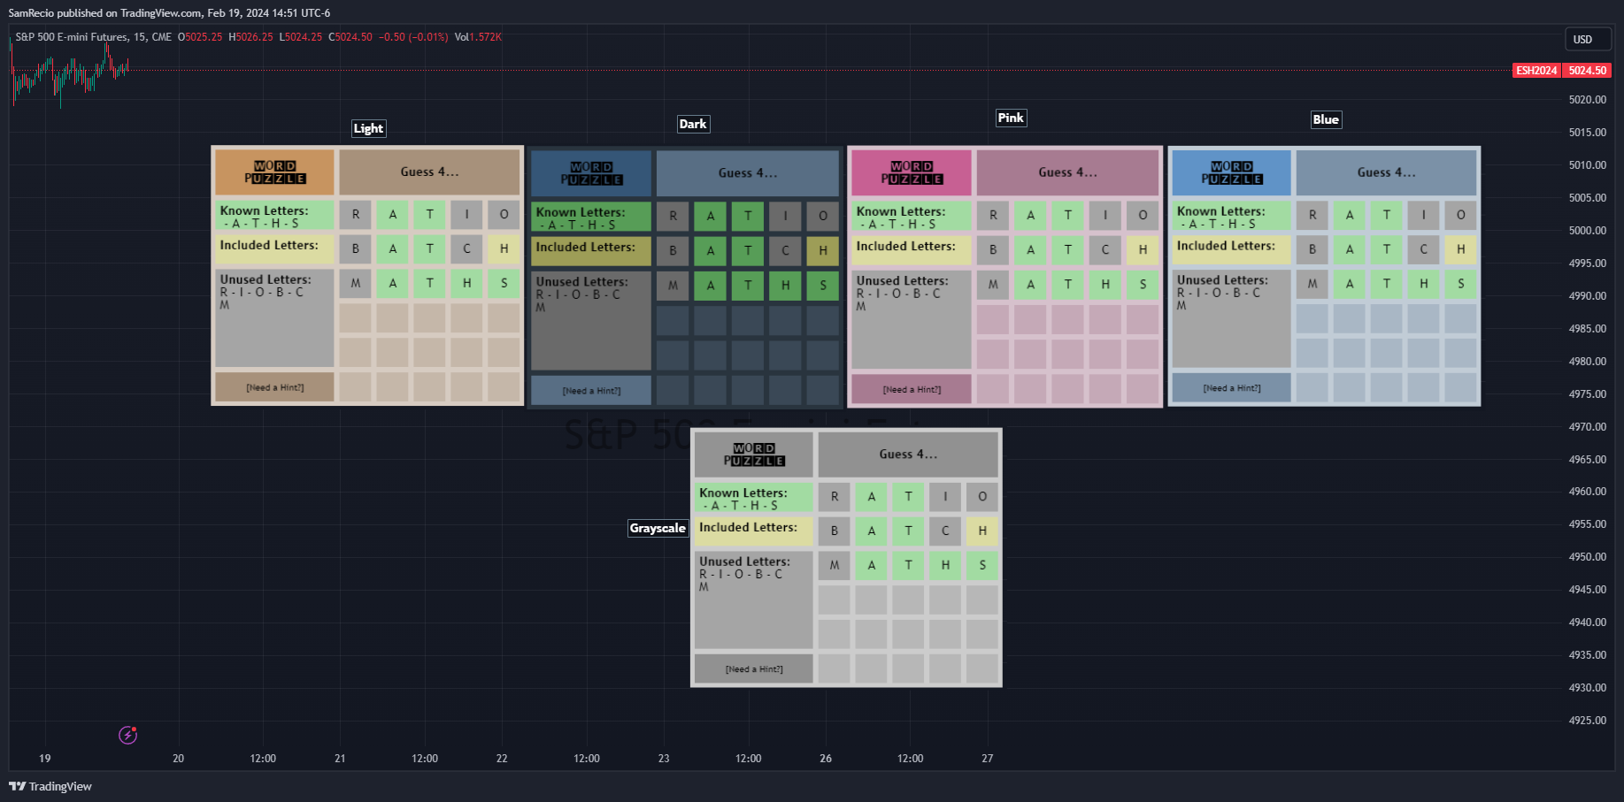Click the green 'S' tile in Grayscale puzzle
The height and width of the screenshot is (802, 1624).
(x=982, y=565)
